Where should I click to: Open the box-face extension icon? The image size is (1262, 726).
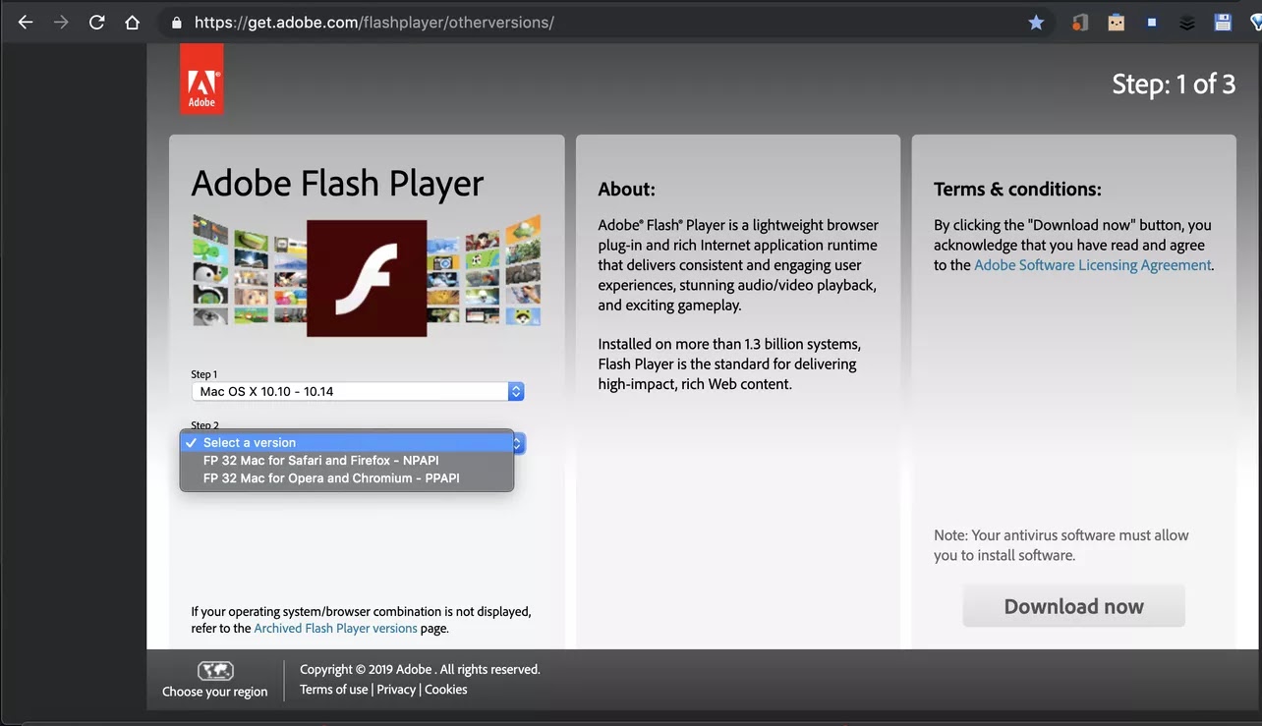[1116, 22]
